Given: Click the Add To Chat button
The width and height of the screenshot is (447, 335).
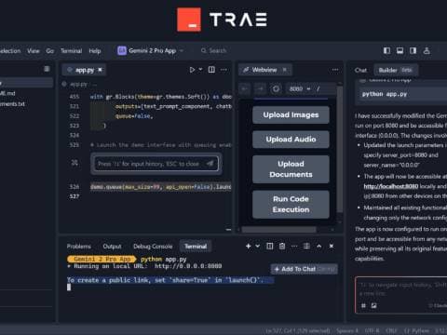Looking at the screenshot, I should [305, 269].
